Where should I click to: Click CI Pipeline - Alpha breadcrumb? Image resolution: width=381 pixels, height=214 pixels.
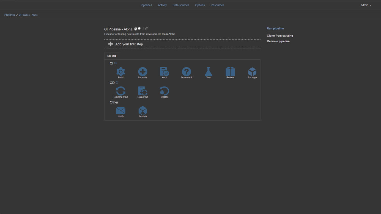(28, 15)
